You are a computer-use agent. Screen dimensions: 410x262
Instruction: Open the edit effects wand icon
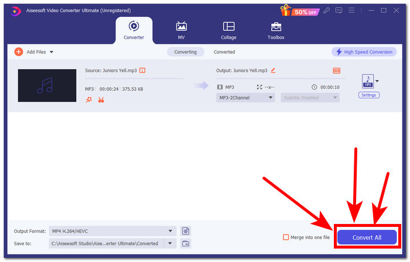pos(89,99)
